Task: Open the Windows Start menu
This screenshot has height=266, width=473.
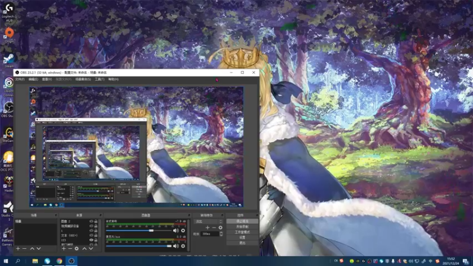Action: point(5,261)
